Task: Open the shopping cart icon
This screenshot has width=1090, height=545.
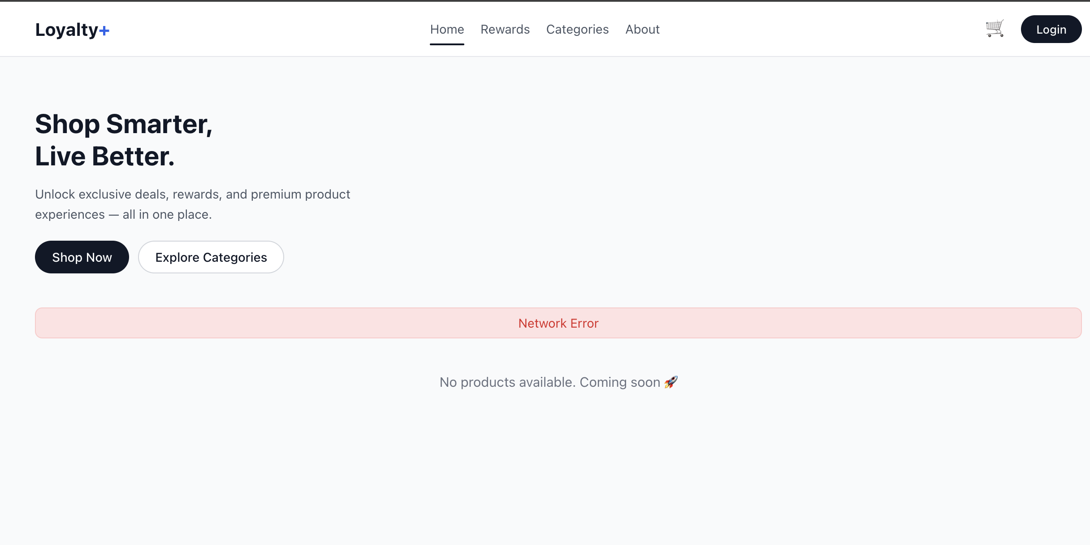Action: (x=995, y=29)
